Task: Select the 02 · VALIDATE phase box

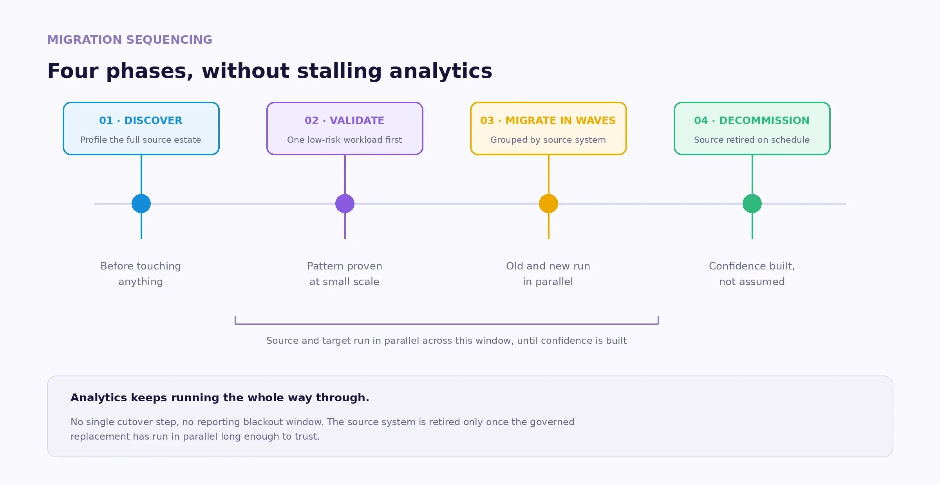Action: [x=345, y=129]
